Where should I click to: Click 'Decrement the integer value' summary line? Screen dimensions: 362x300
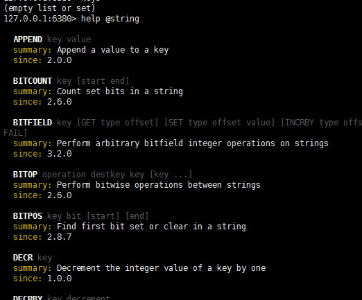[162, 268]
